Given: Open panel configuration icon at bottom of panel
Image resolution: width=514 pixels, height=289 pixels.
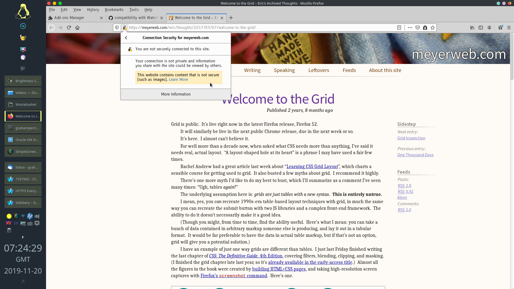Looking at the screenshot, I should [x=23, y=281].
